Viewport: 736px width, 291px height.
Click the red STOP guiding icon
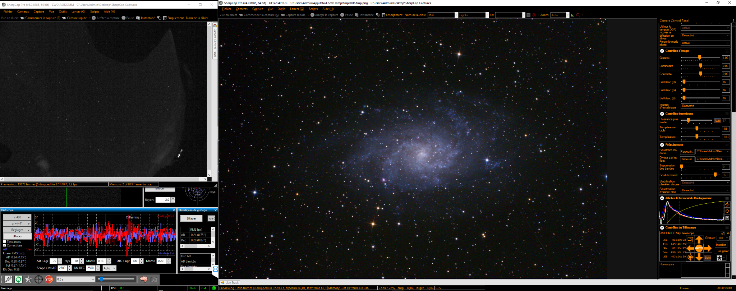49,279
